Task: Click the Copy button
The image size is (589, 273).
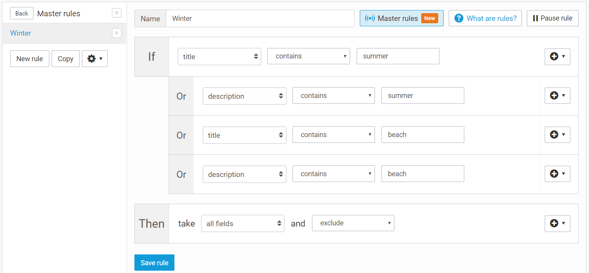Action: pos(65,59)
